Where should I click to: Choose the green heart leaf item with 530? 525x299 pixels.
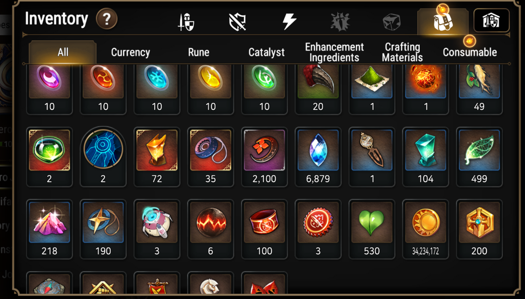372,229
